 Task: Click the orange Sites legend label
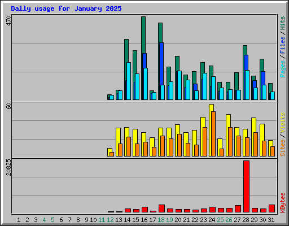click(x=283, y=148)
